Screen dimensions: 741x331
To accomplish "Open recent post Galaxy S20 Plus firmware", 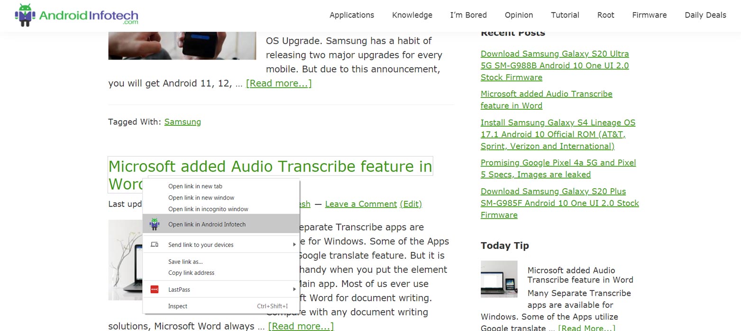I will tap(560, 203).
